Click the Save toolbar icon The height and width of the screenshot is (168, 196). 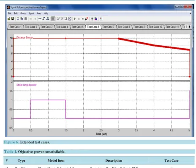13,19
